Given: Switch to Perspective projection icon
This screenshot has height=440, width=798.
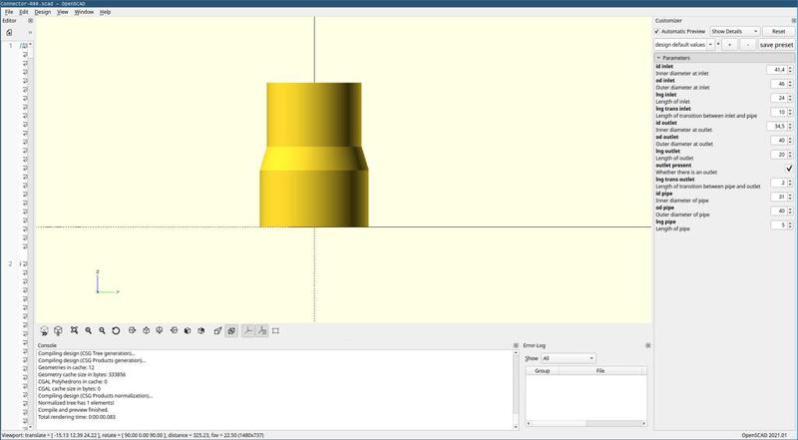Looking at the screenshot, I should [217, 331].
